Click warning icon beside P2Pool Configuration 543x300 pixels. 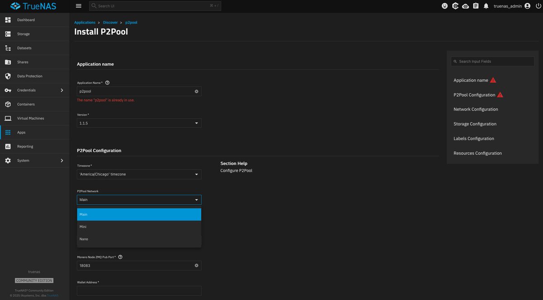click(500, 95)
